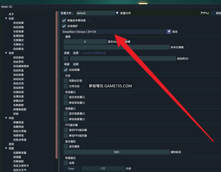Collapse the 视图 tree group
Image resolution: width=221 pixels, height=172 pixels.
point(6,148)
